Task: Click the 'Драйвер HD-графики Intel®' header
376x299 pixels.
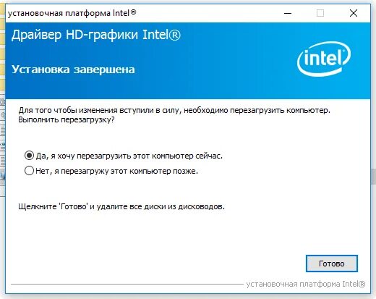Action: (x=95, y=35)
